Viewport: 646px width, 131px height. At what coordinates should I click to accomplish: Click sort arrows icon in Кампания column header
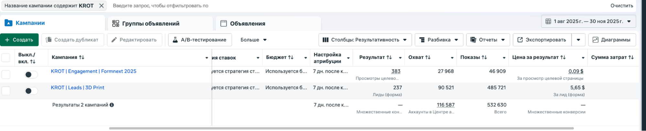[x=81, y=57]
